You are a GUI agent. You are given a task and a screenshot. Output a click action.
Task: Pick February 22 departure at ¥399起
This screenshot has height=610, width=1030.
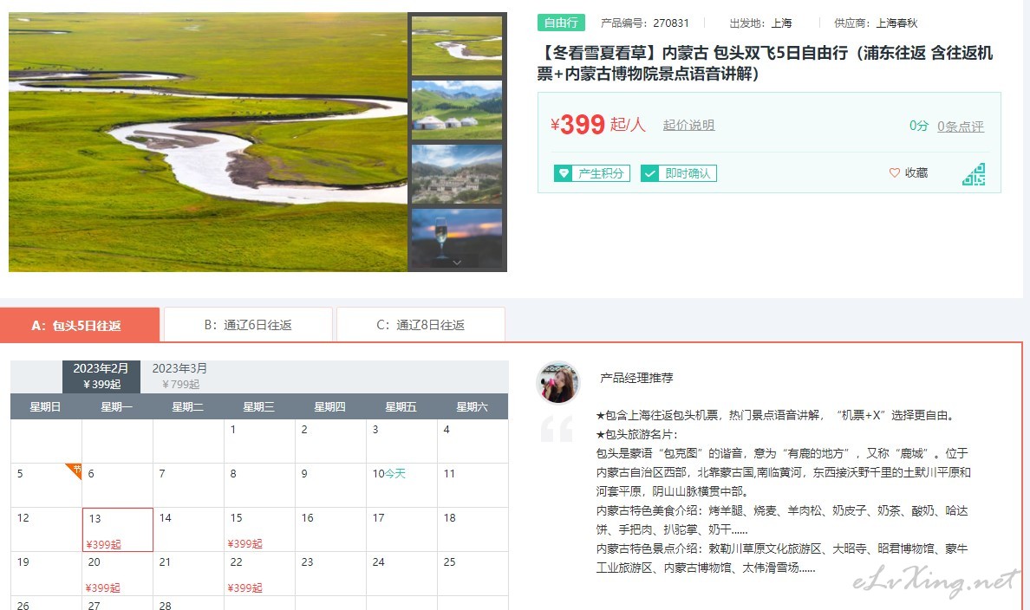[x=259, y=574]
